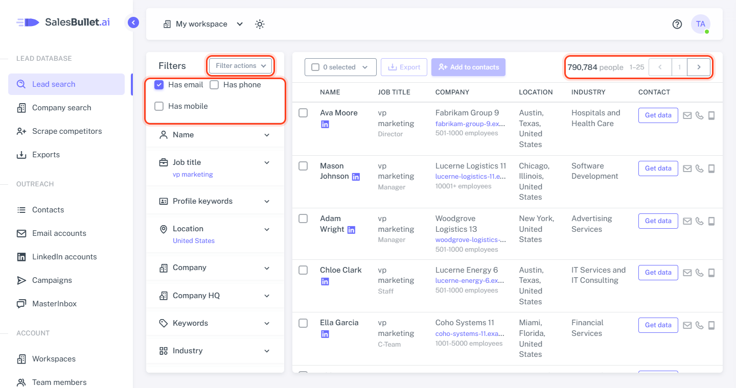Tick Ella Garcia's row checkbox
The height and width of the screenshot is (388, 736).
click(x=303, y=323)
